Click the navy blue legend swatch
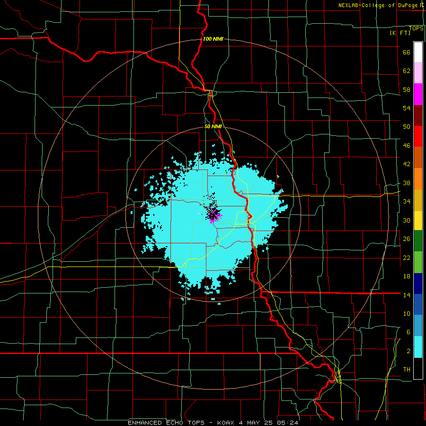This screenshot has width=426, height=426. [418, 284]
